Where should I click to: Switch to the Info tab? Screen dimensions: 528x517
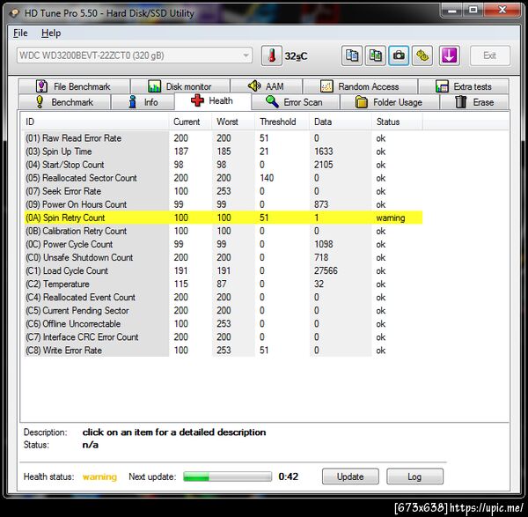(x=143, y=102)
